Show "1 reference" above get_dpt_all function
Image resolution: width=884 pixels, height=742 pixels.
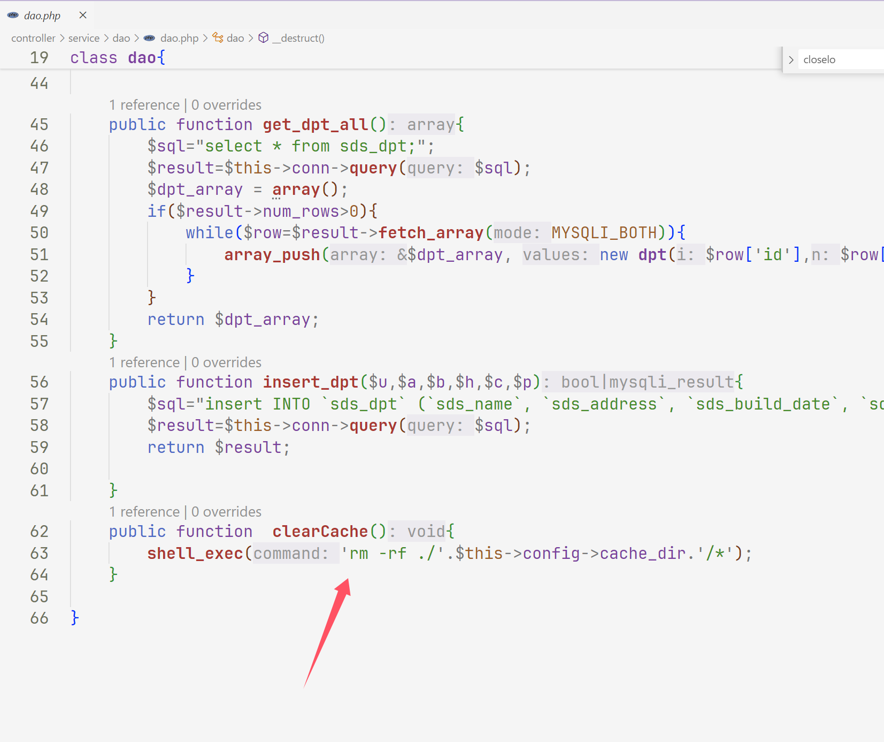pos(144,105)
